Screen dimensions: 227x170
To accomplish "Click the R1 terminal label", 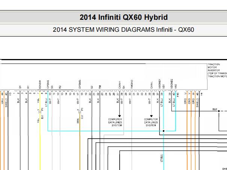I will (x=28, y=87).
